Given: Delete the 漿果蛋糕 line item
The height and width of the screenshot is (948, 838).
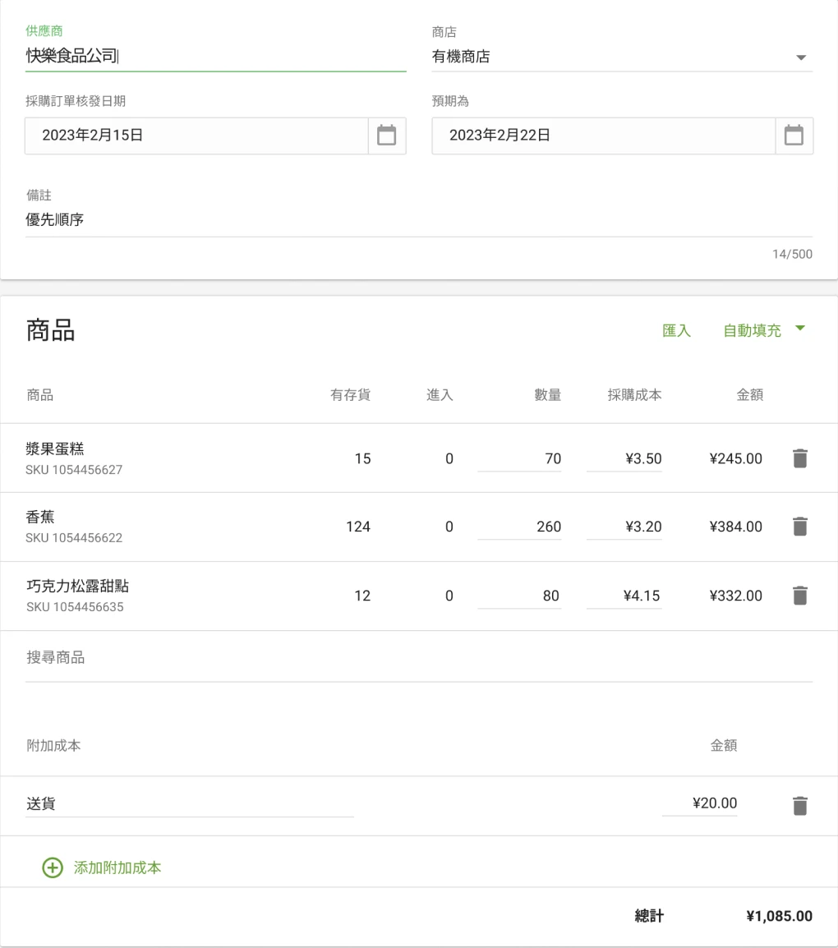Looking at the screenshot, I should click(799, 458).
